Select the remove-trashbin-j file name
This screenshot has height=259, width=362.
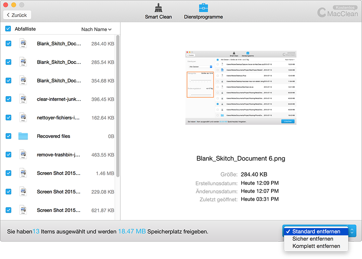[x=58, y=155]
